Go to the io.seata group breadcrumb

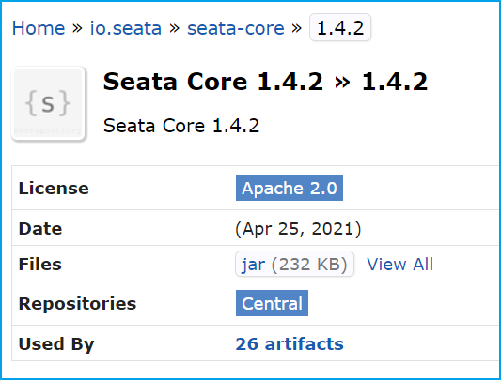(126, 28)
